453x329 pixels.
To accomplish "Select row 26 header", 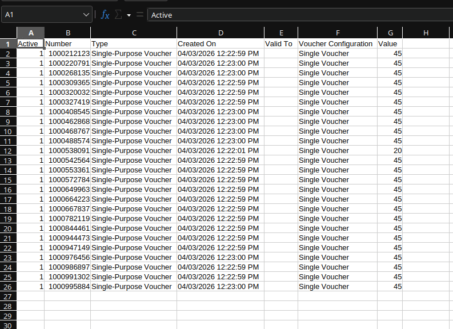I will coord(8,287).
